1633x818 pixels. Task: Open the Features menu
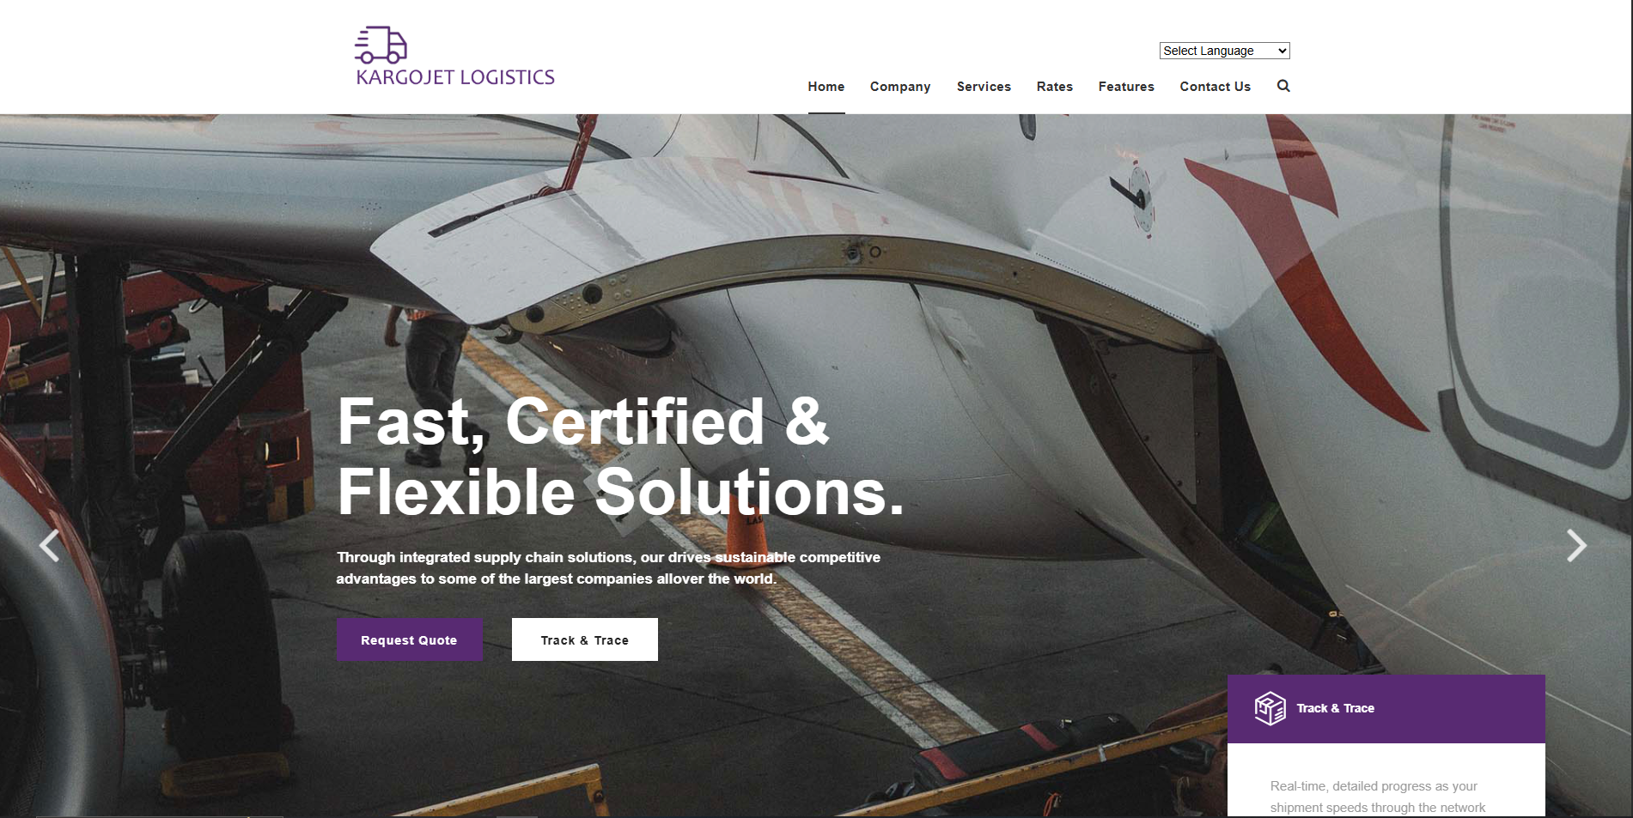1126,87
